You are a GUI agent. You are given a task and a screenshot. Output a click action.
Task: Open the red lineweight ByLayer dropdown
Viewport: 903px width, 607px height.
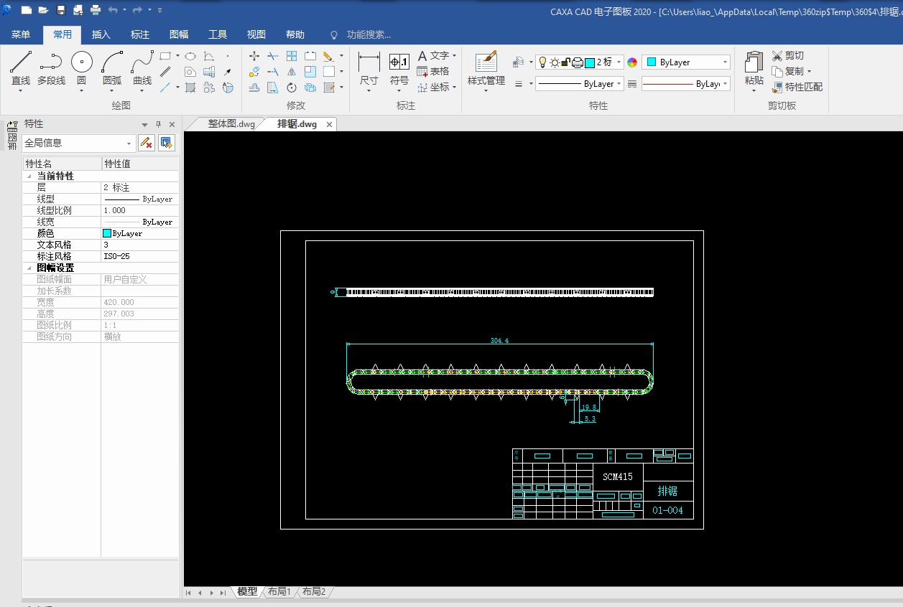pos(686,84)
